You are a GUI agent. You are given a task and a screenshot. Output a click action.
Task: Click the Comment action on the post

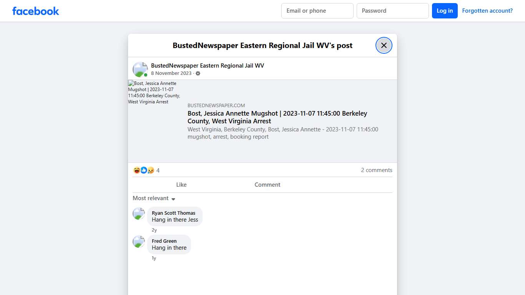[267, 184]
